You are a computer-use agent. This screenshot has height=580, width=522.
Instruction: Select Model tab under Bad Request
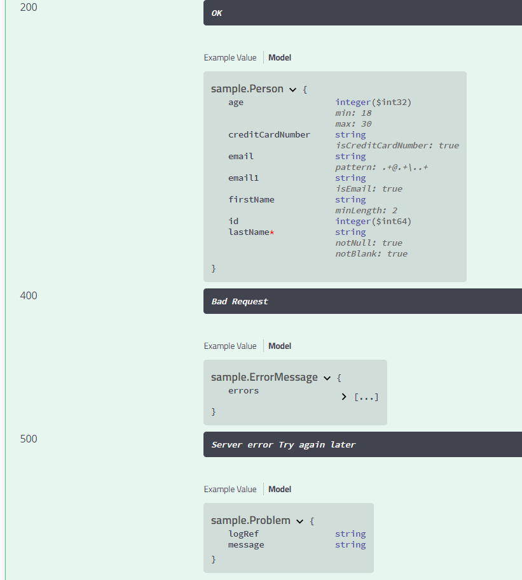point(280,346)
